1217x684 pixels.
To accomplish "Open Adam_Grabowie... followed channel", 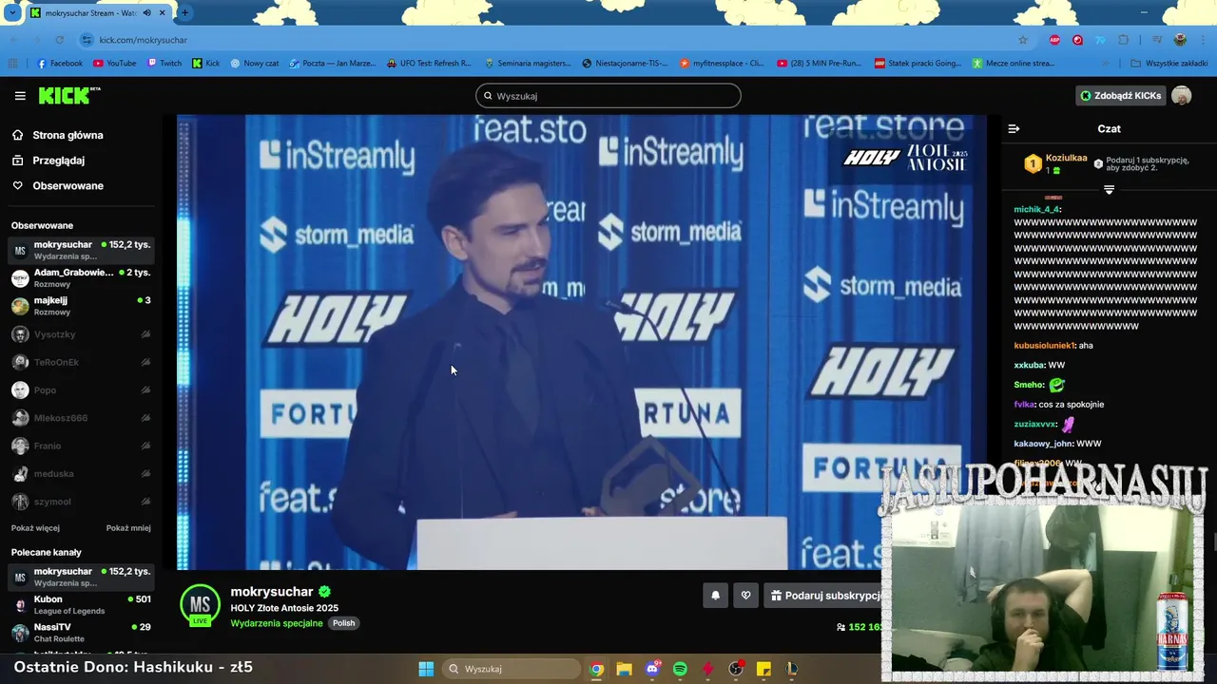I will click(x=81, y=278).
